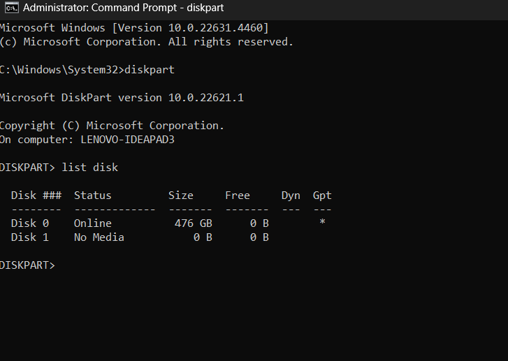Click the 'Online' status of Disk 0

click(x=92, y=223)
